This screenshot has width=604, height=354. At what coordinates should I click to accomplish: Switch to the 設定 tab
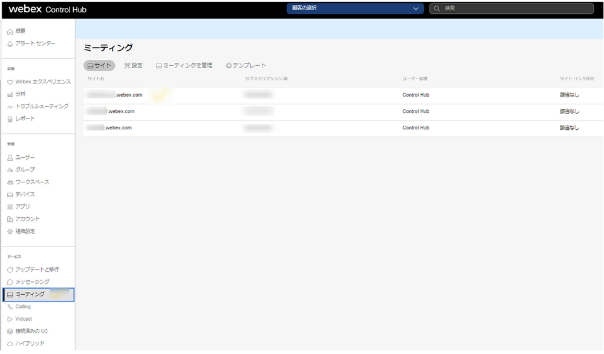tap(133, 65)
